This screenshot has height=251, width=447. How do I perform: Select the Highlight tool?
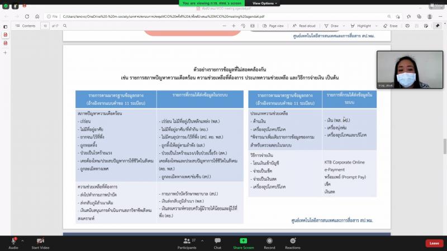point(360,26)
